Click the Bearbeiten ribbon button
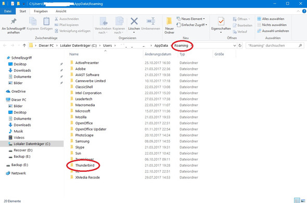307x203 pixels. pos(242,26)
